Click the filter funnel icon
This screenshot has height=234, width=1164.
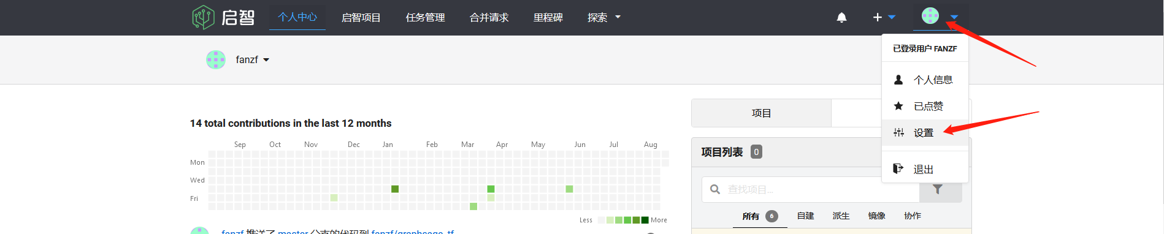point(938,189)
